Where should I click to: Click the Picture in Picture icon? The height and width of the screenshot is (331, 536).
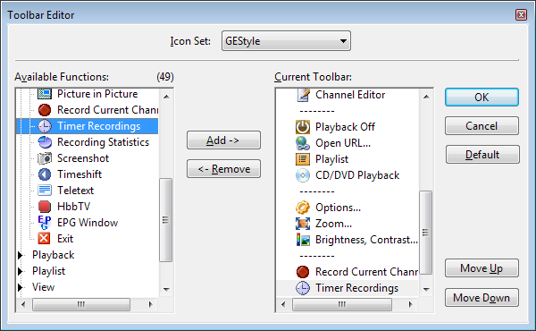point(45,93)
